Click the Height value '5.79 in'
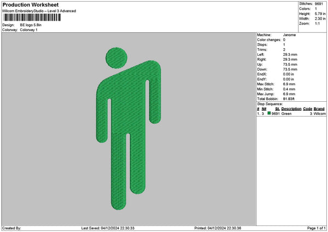 pyautogui.click(x=320, y=14)
